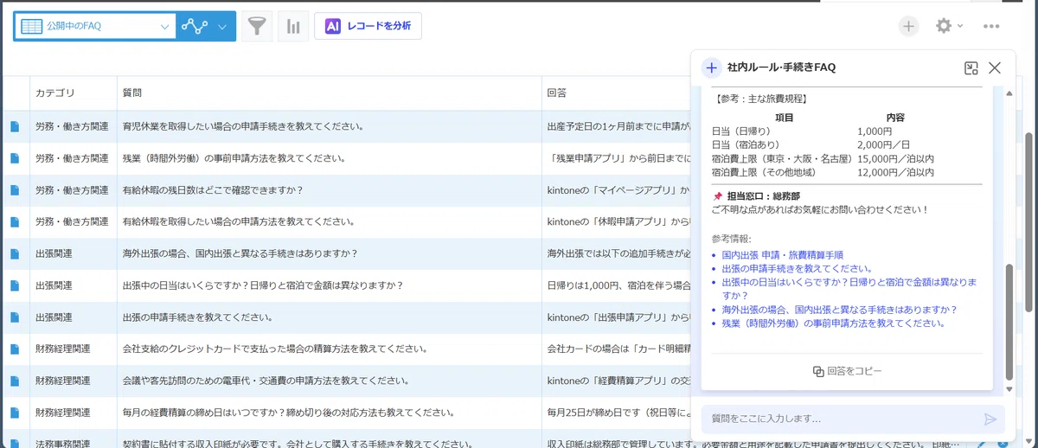Open the three-dot options menu
The width and height of the screenshot is (1038, 448).
click(991, 27)
